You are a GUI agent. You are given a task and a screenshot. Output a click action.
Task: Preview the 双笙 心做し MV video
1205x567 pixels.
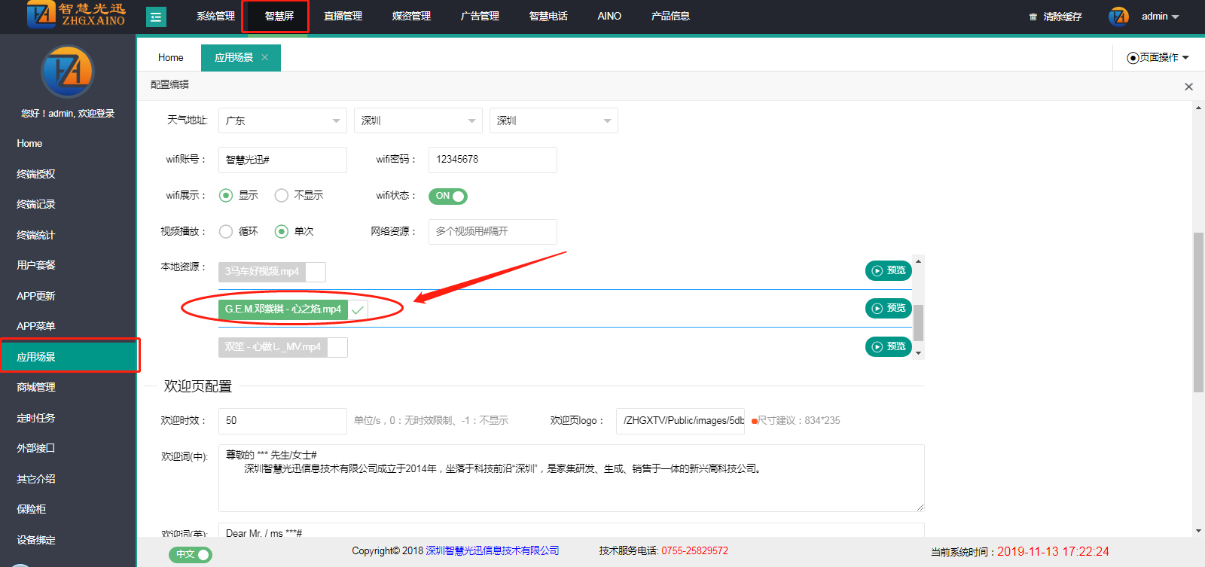pyautogui.click(x=888, y=347)
